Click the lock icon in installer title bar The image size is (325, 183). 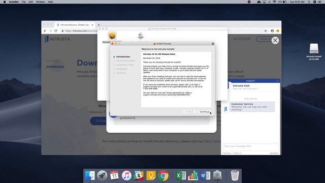[213, 44]
